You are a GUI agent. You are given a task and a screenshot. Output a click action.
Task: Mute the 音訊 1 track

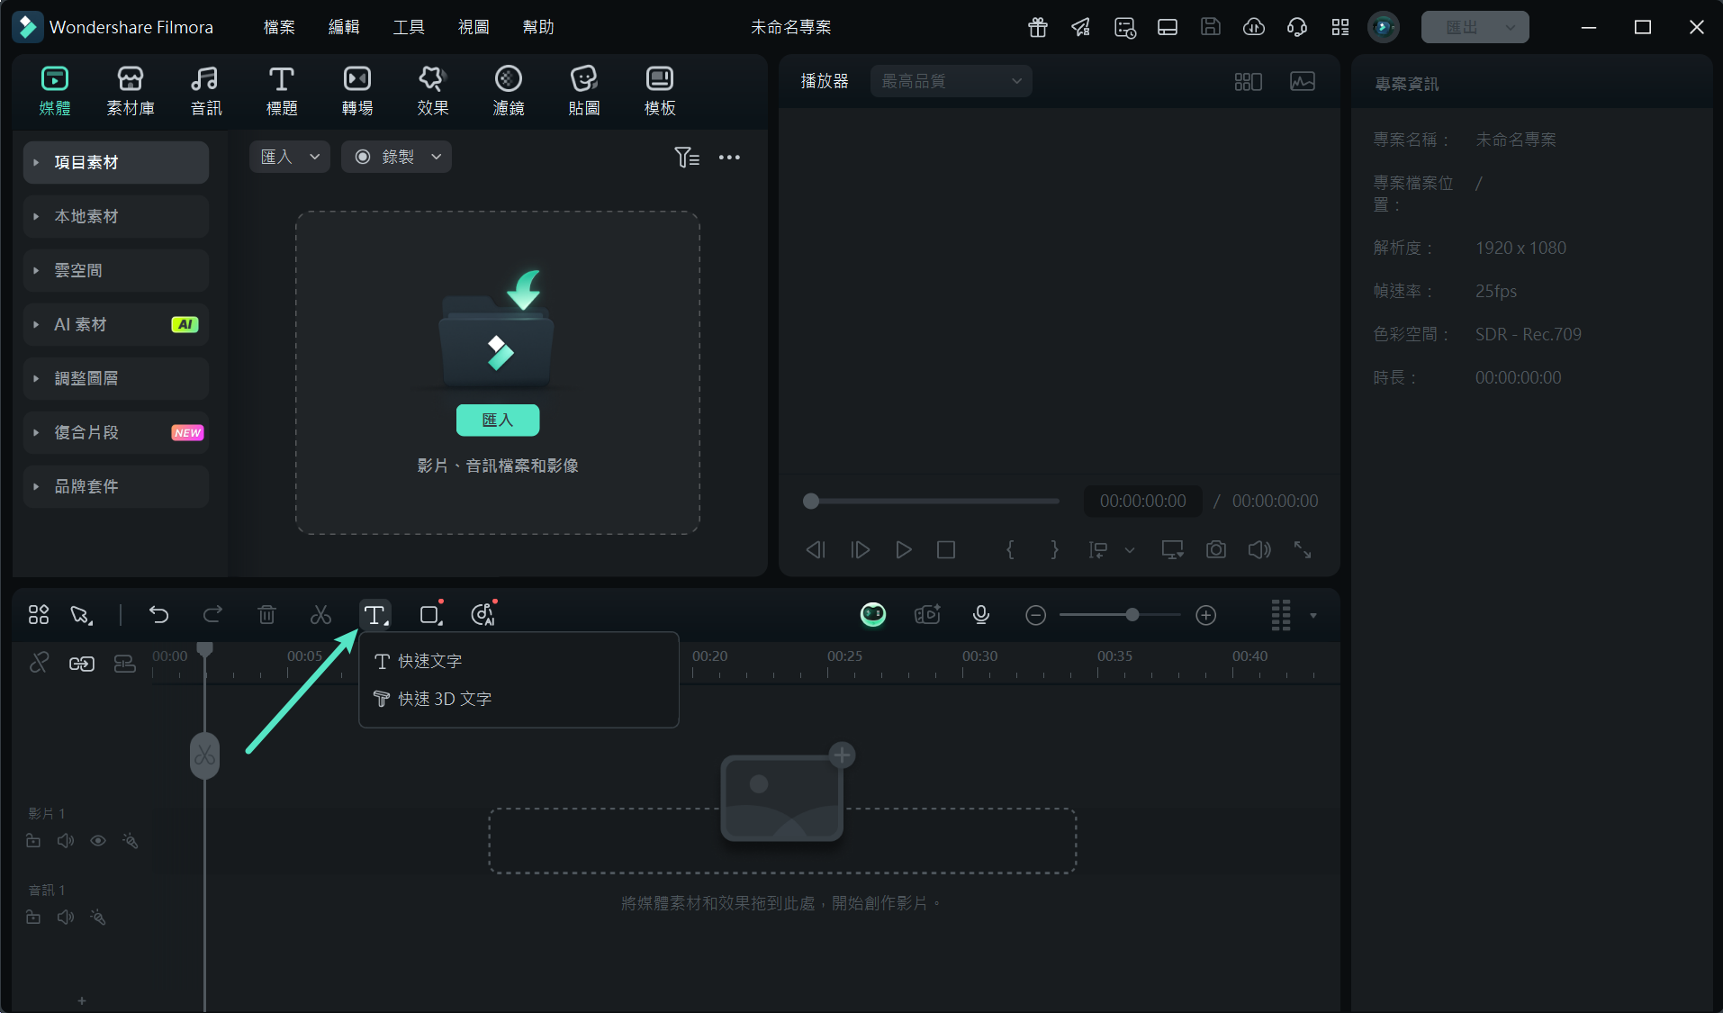tap(66, 918)
